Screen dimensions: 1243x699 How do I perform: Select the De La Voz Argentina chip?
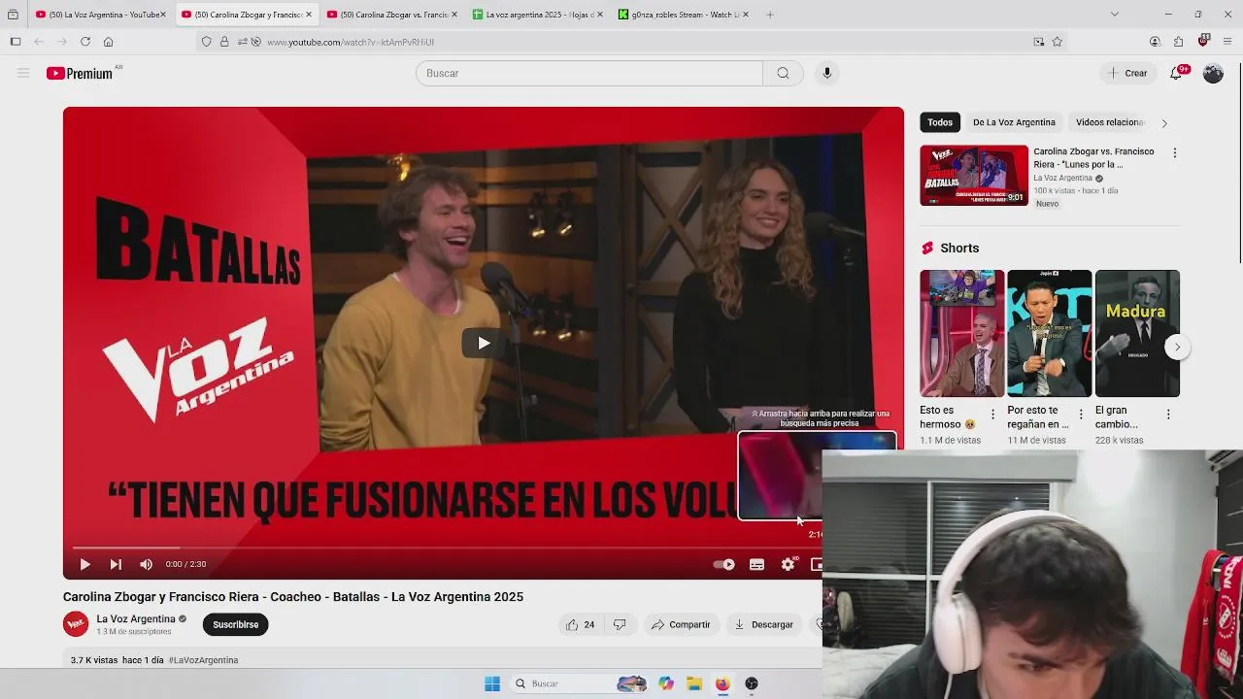pyautogui.click(x=1014, y=122)
